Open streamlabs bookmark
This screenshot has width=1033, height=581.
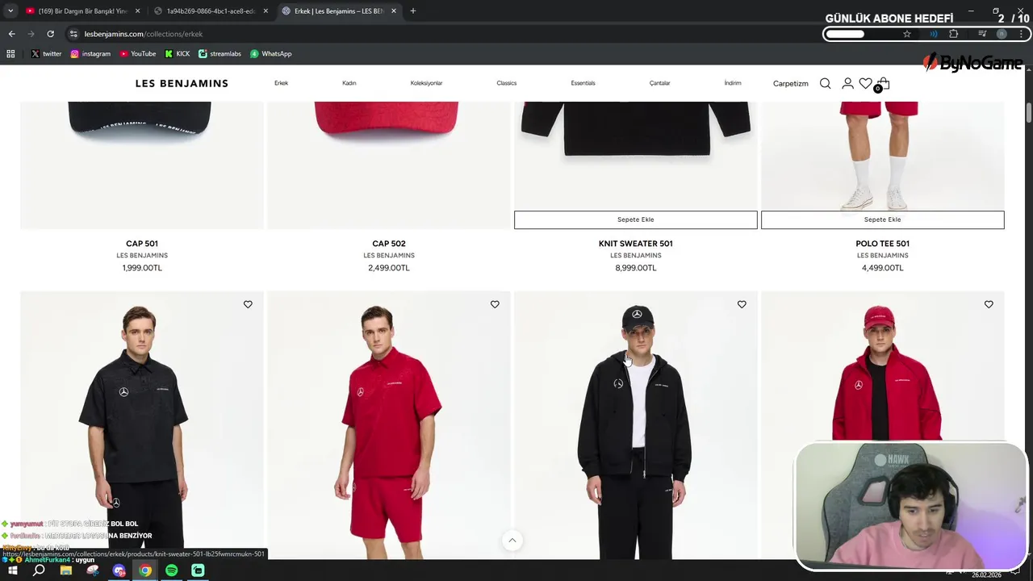[220, 53]
